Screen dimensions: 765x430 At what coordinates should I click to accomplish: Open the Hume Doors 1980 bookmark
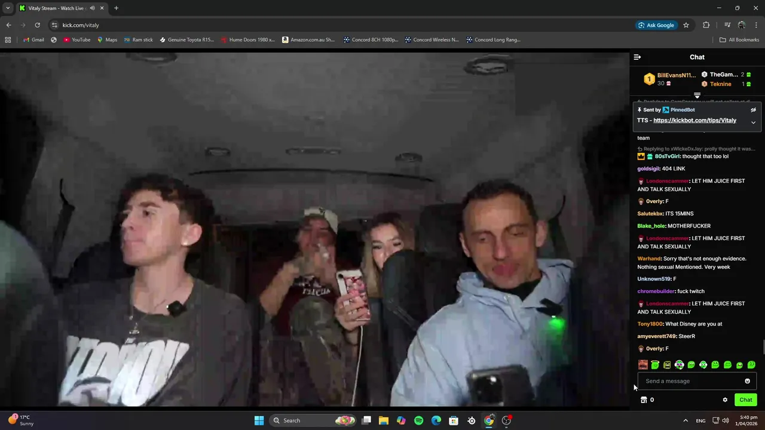[247, 40]
